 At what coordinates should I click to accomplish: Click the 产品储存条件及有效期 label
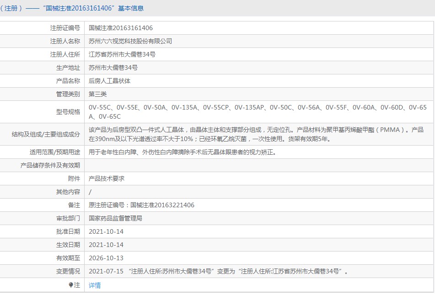[50, 165]
